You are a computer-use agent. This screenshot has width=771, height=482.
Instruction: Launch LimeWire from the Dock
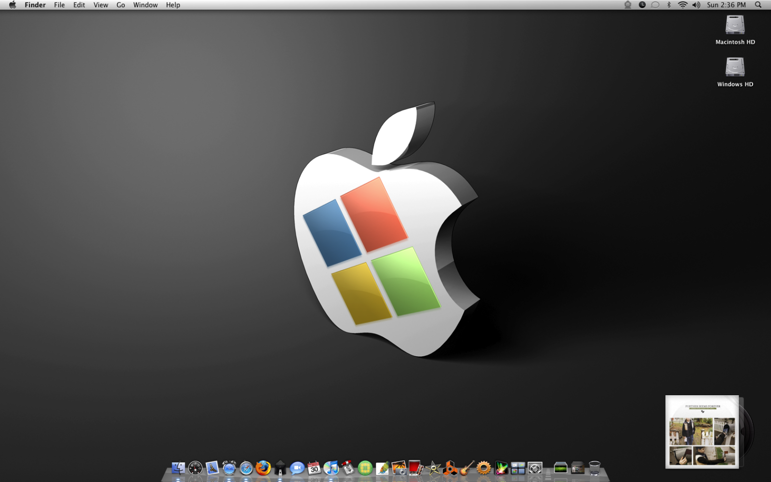[365, 468]
